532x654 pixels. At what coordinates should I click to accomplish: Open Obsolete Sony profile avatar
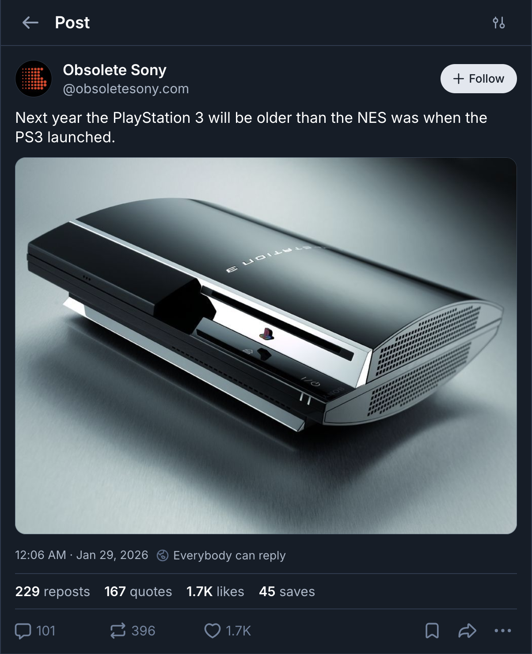pyautogui.click(x=34, y=79)
